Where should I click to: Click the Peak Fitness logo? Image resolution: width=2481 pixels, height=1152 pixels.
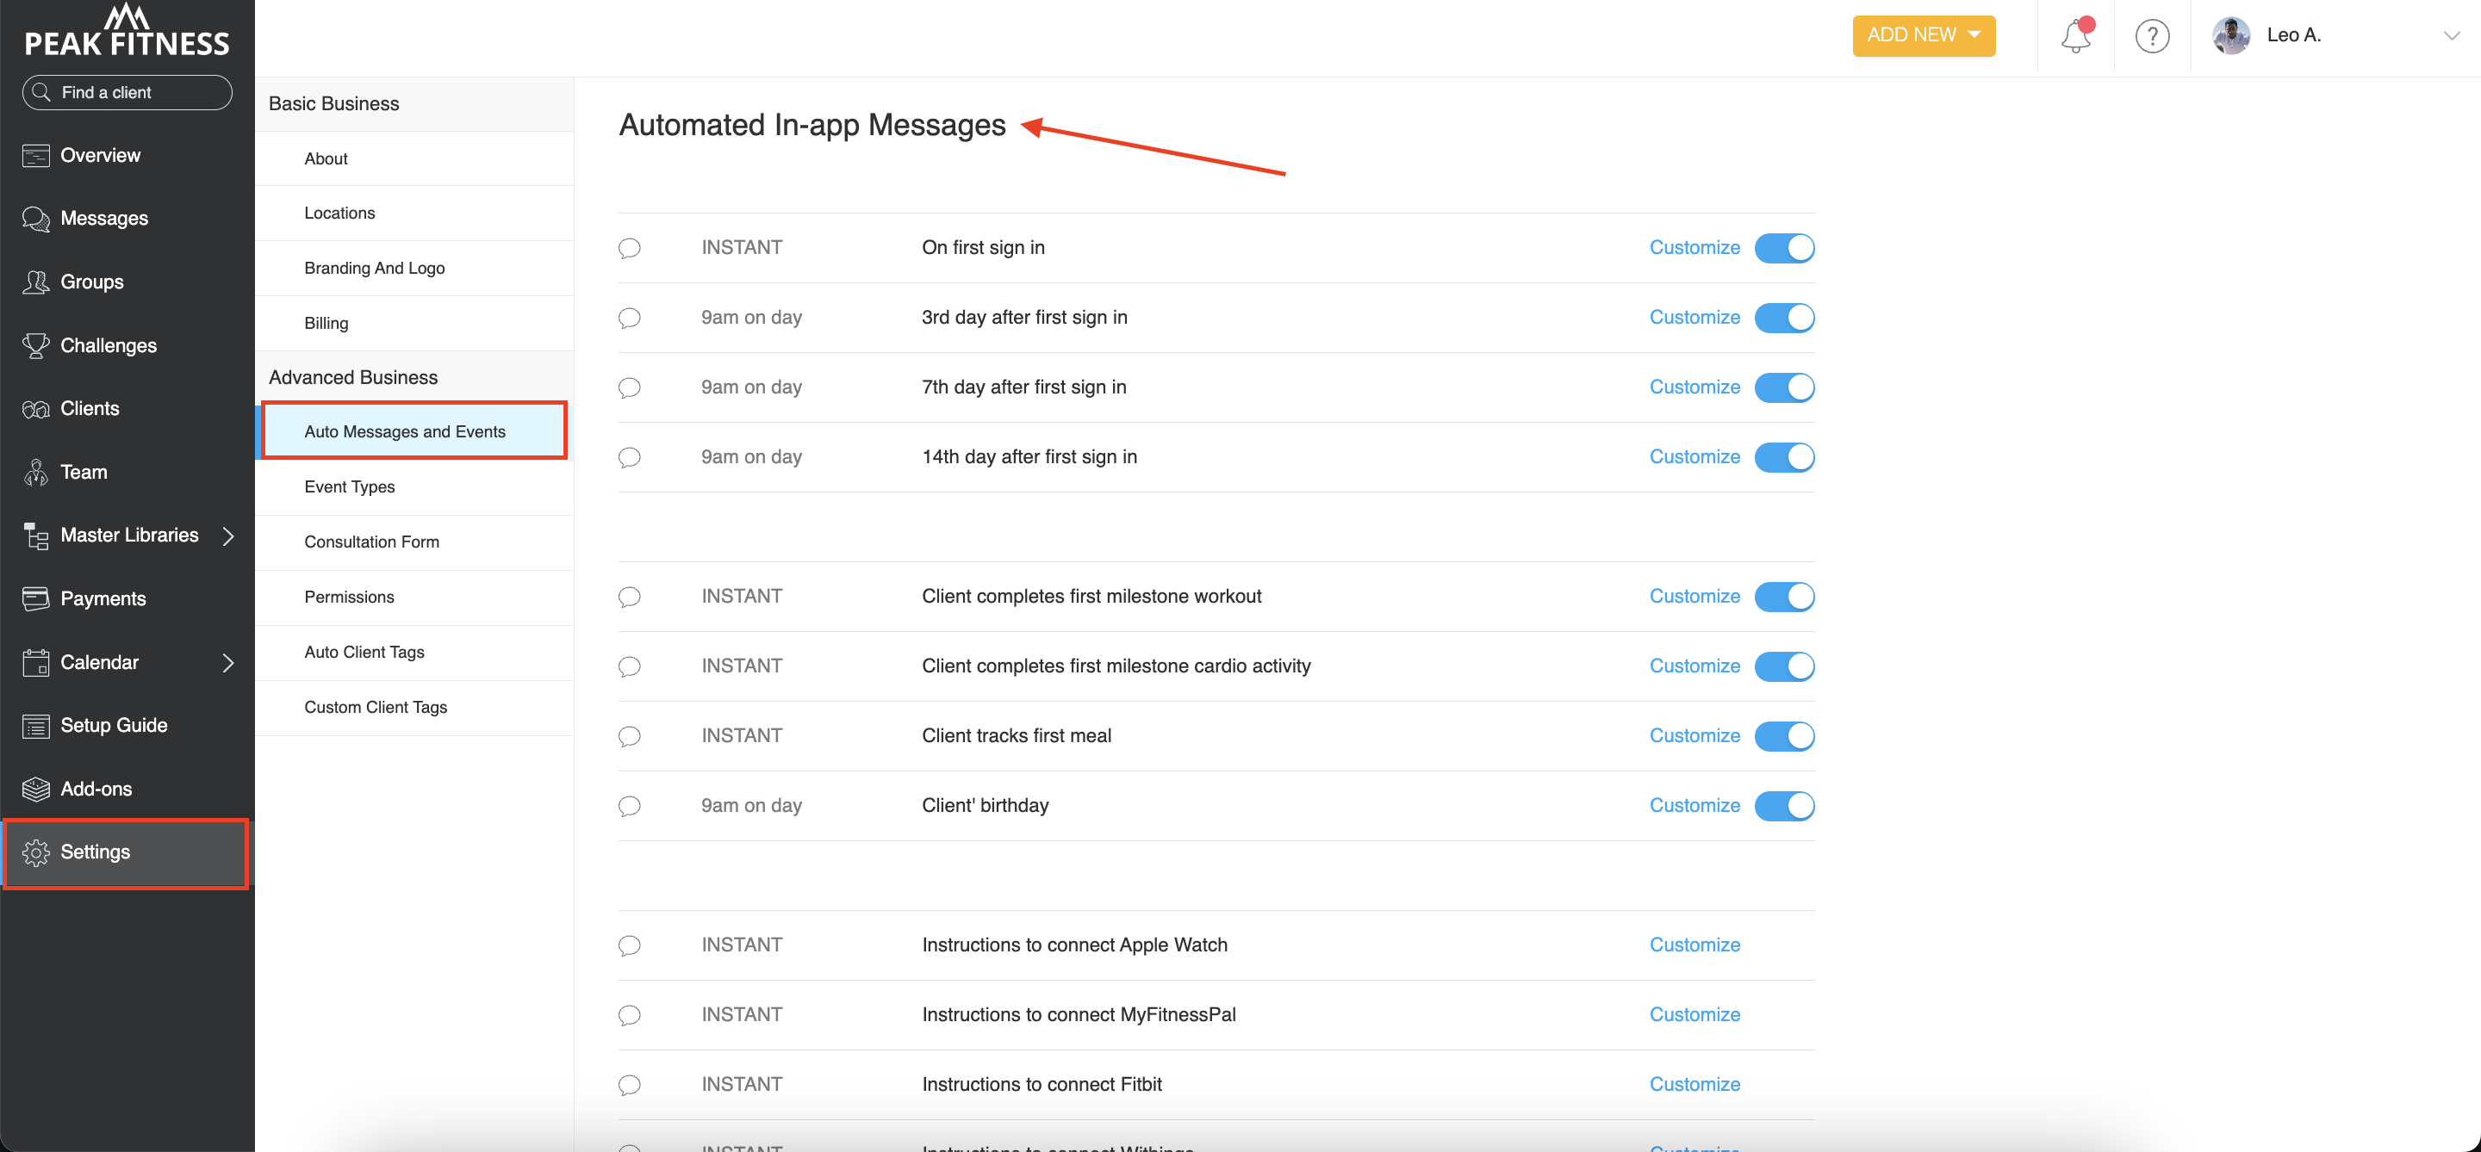(x=127, y=31)
